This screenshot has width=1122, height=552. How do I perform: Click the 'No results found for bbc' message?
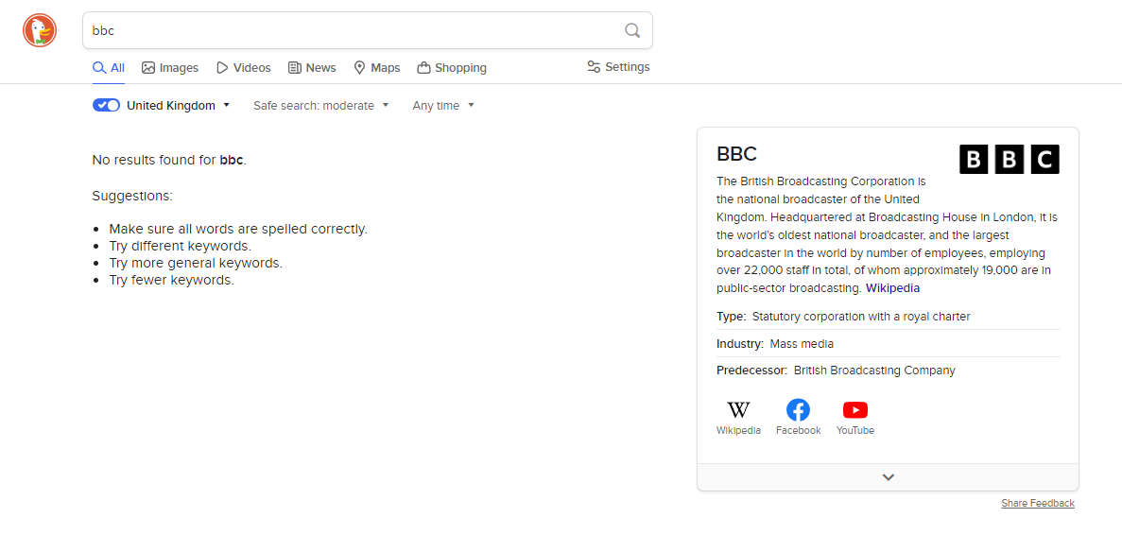point(169,160)
